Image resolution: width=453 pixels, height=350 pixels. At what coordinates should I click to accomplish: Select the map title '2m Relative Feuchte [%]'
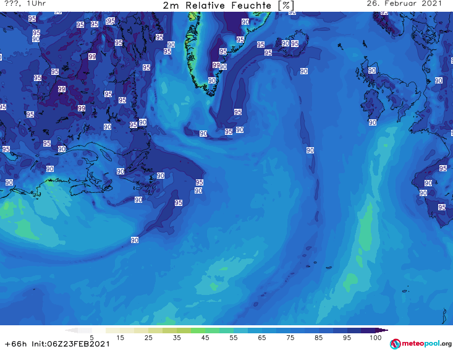tap(229, 6)
